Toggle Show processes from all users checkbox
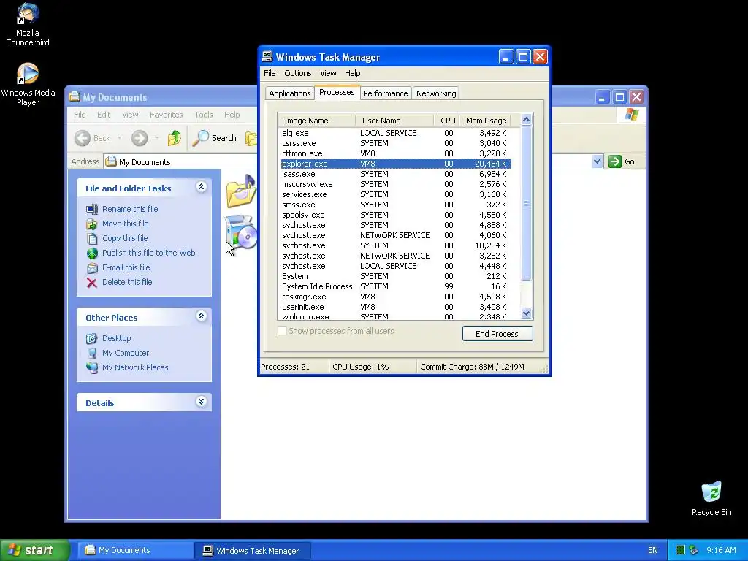Viewport: 748px width, 561px height. (x=282, y=331)
